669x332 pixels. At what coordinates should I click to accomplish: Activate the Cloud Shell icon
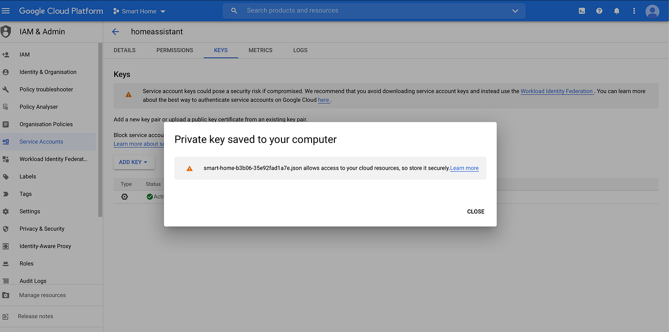tap(582, 11)
